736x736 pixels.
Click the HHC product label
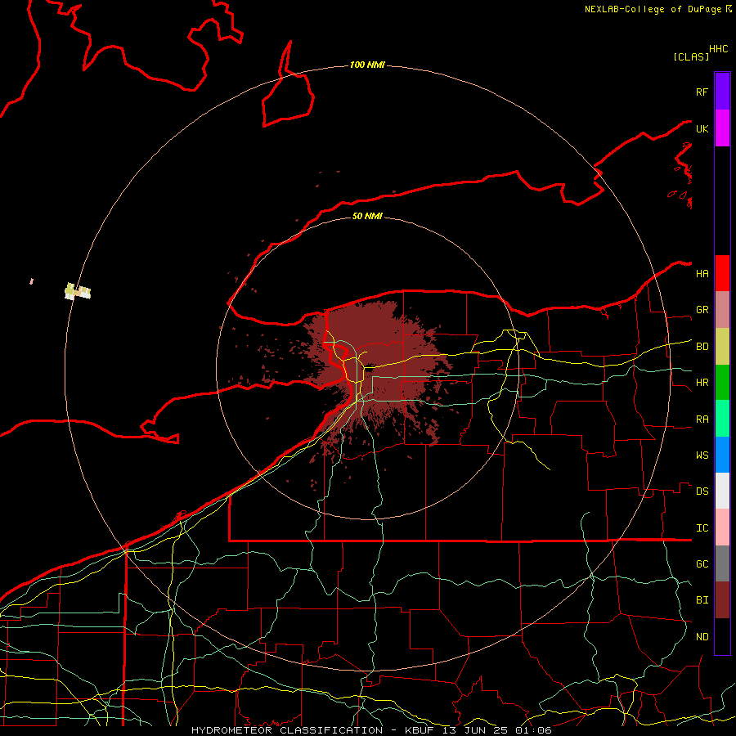[718, 49]
